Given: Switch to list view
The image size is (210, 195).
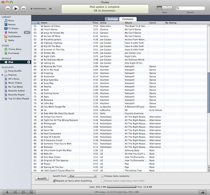Looking at the screenshot, I should pos(159,8).
